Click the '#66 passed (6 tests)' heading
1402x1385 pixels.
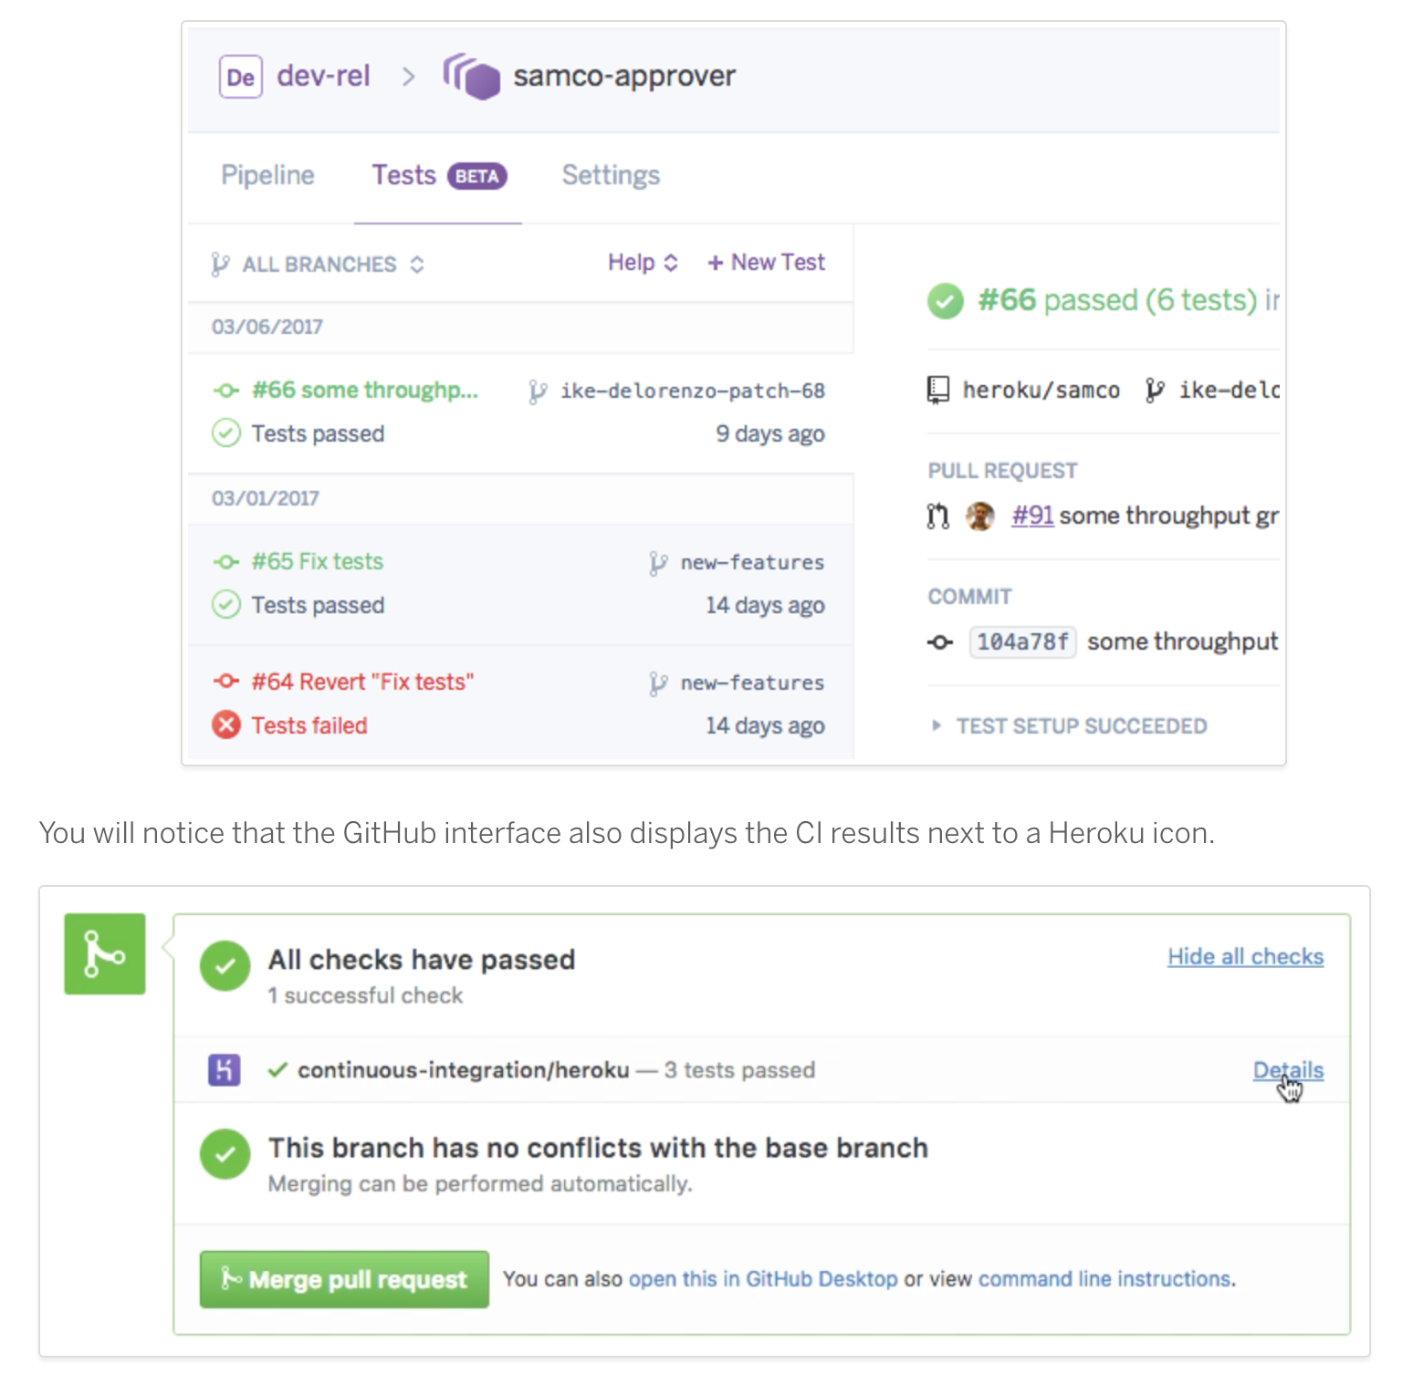coord(1117,300)
